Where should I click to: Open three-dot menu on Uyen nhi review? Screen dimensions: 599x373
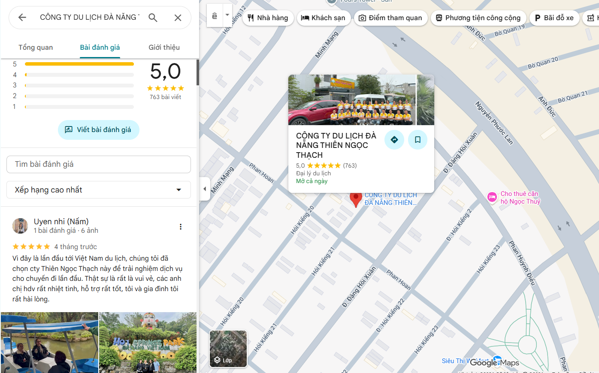click(x=181, y=227)
